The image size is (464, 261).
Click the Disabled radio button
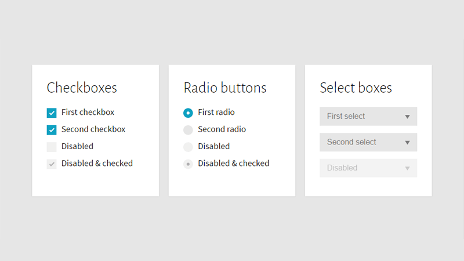coord(188,147)
